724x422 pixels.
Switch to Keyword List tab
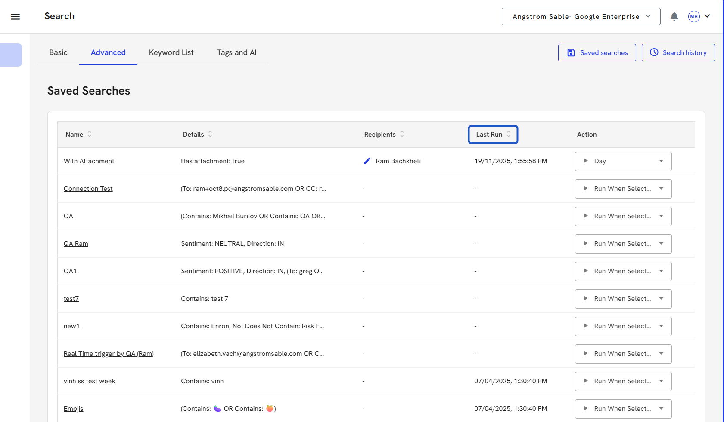(x=171, y=52)
